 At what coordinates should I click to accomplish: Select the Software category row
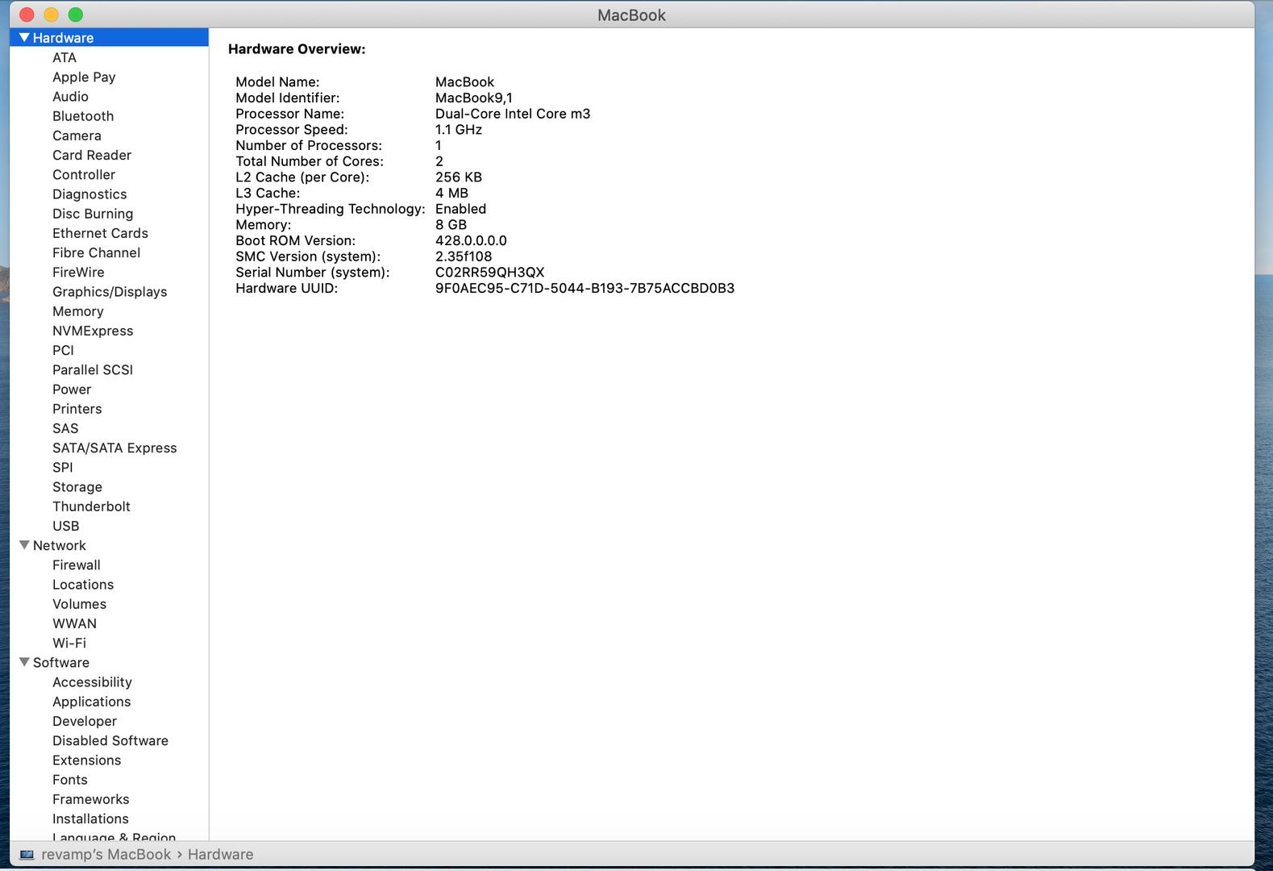tap(109, 662)
